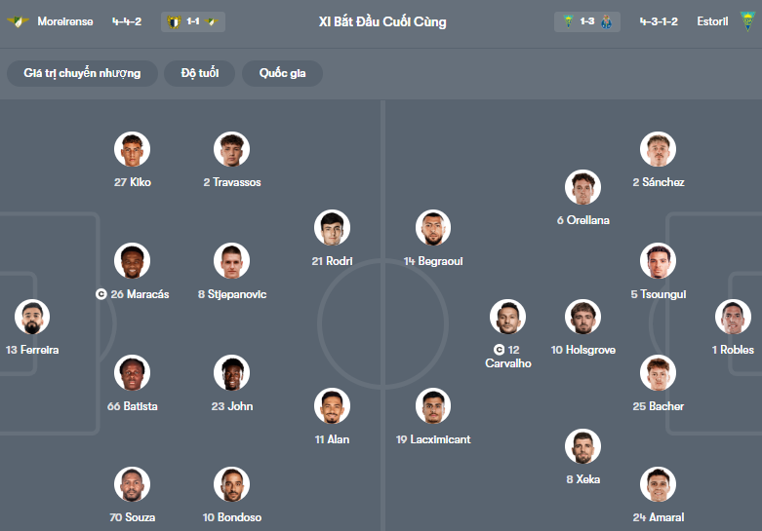The height and width of the screenshot is (531, 762).
Task: Open the 1-3 match result badge
Action: pos(587,21)
